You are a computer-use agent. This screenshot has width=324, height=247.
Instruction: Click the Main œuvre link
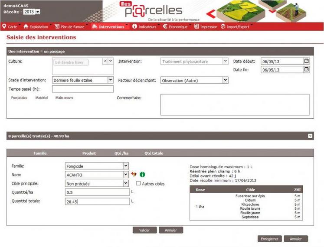point(64,98)
